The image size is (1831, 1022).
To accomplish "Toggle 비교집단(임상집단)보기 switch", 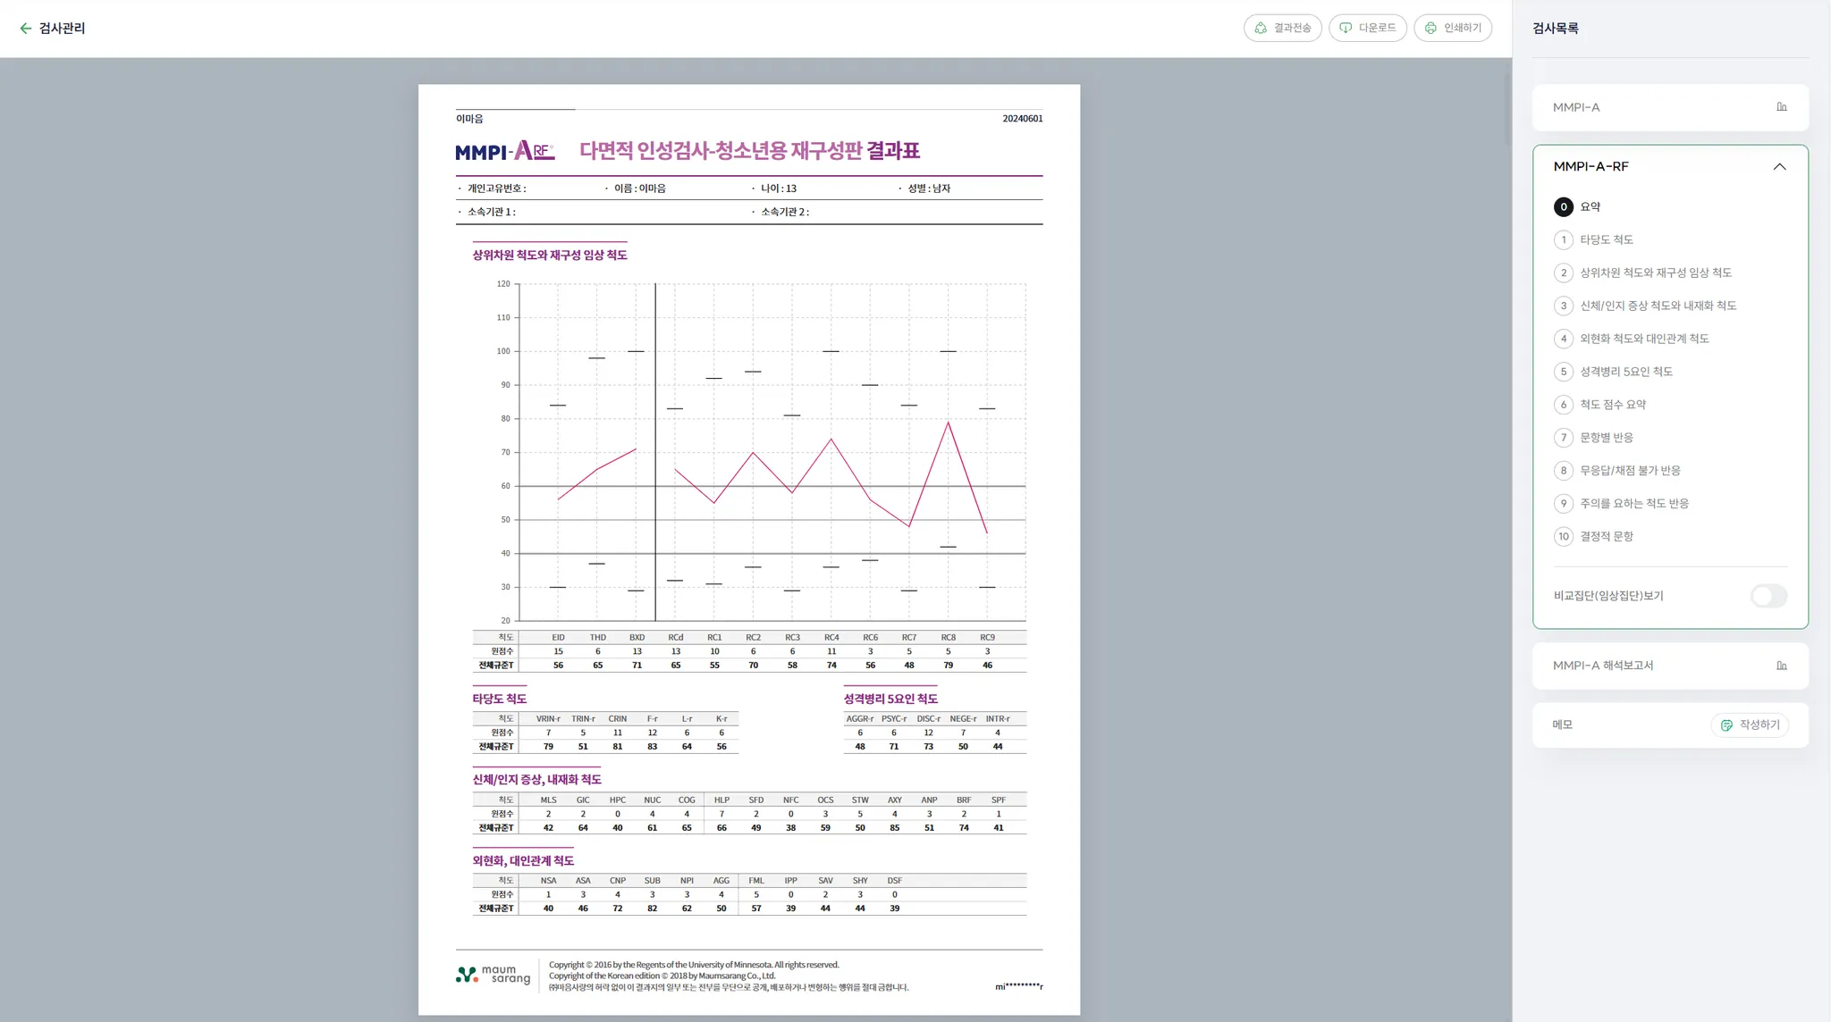I will tap(1768, 596).
